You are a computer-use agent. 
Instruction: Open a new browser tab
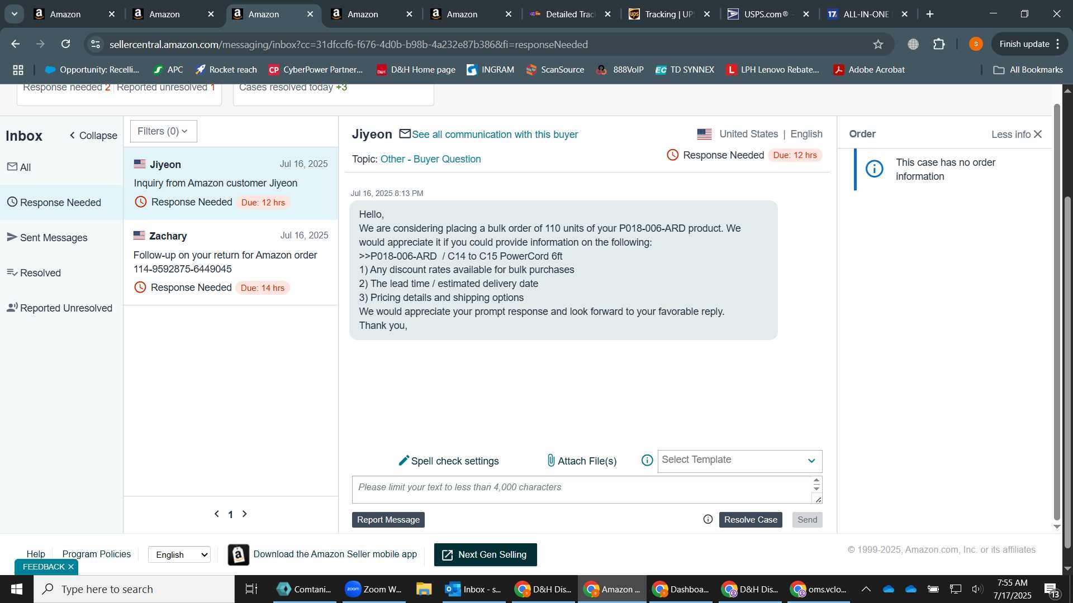pos(930,14)
